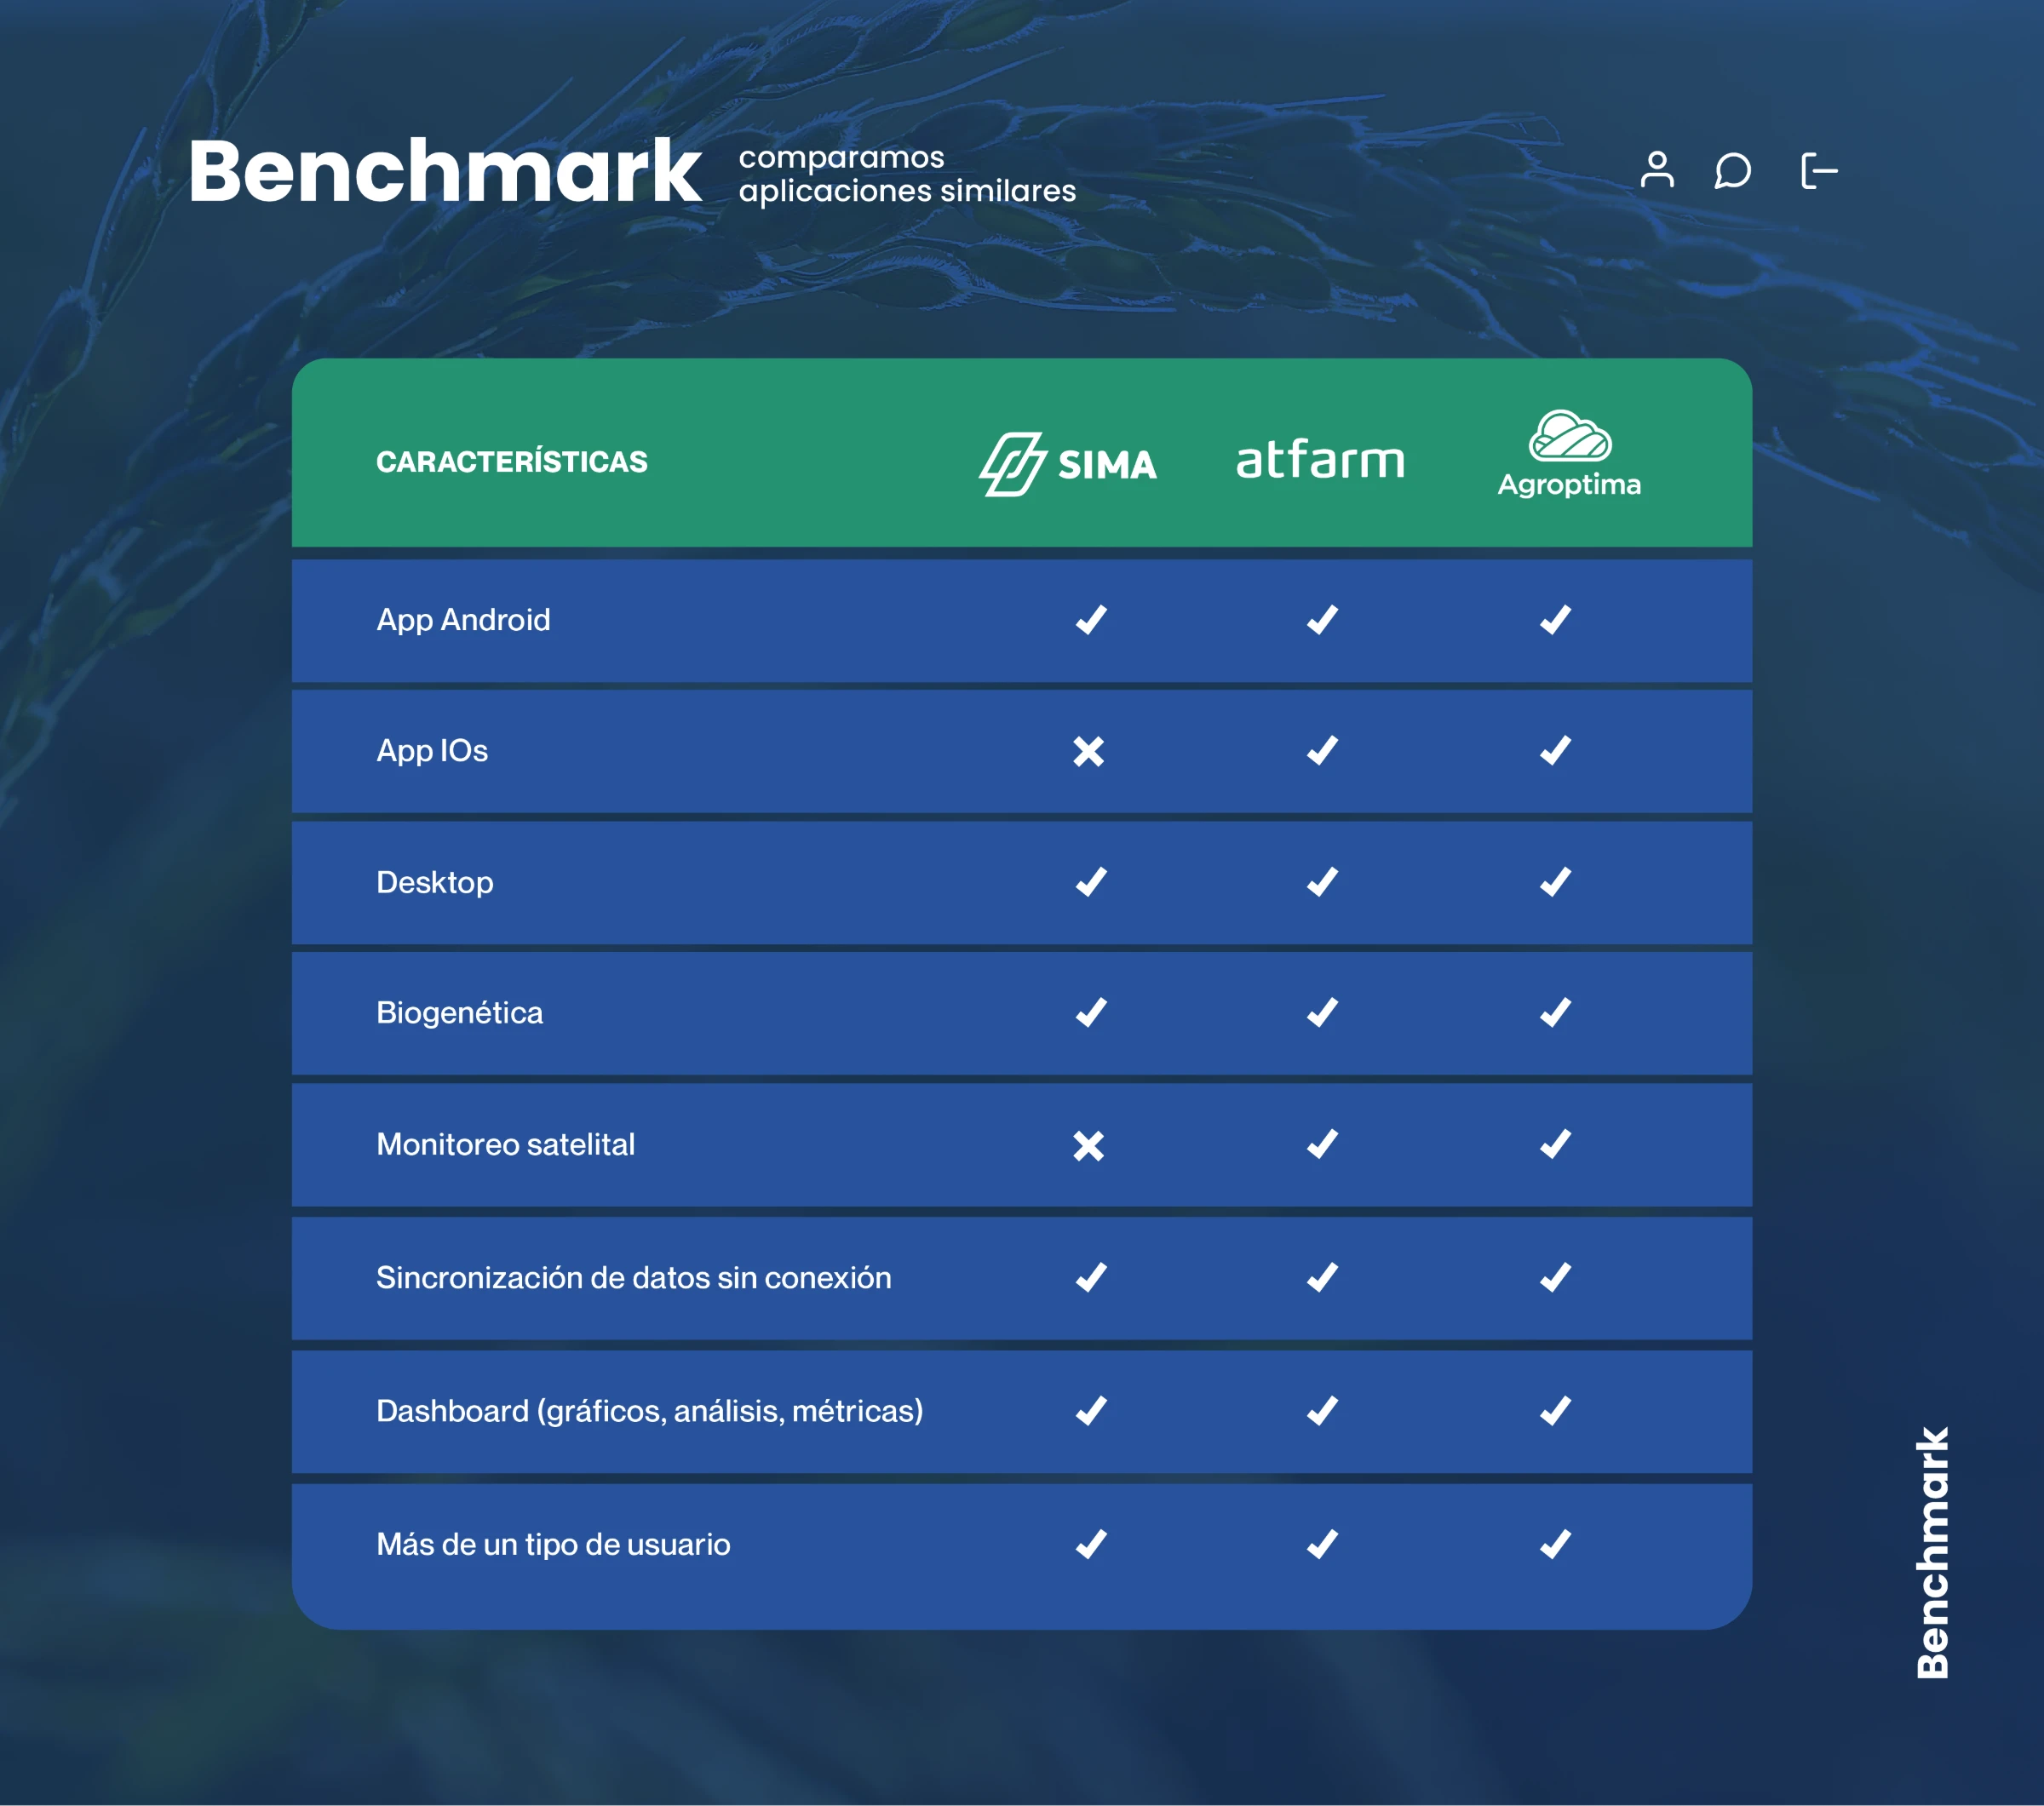Image resolution: width=2044 pixels, height=1806 pixels.
Task: Click atfarm checkmark in App IOs row
Action: (1322, 751)
